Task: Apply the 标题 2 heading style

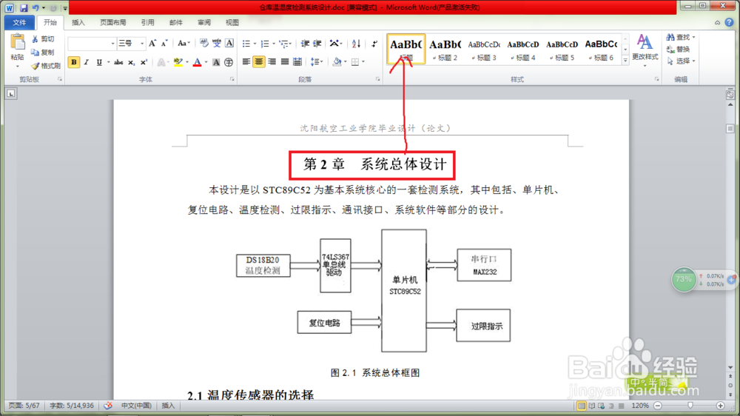Action: point(445,49)
